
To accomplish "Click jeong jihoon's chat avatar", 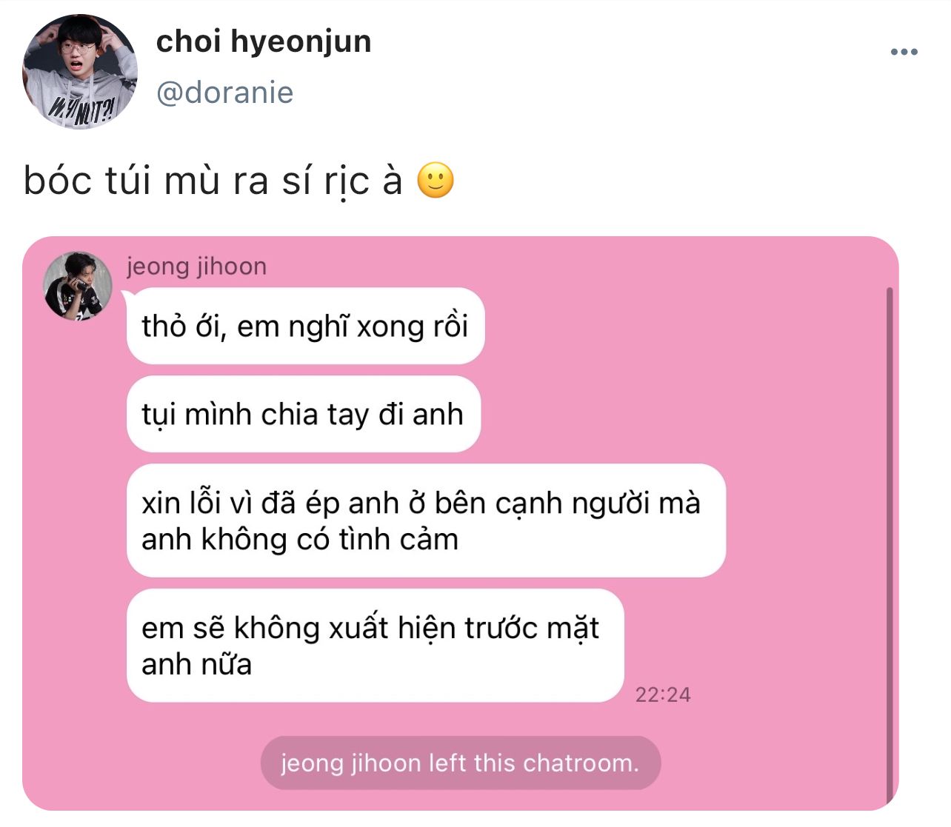I will [x=78, y=286].
